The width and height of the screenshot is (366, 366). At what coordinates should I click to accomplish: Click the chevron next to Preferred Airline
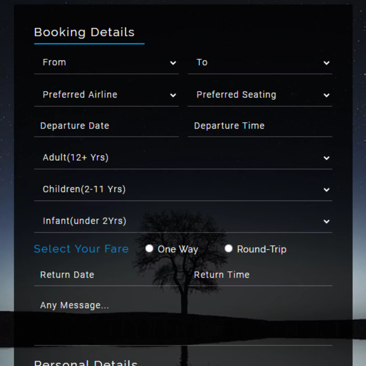tap(173, 95)
